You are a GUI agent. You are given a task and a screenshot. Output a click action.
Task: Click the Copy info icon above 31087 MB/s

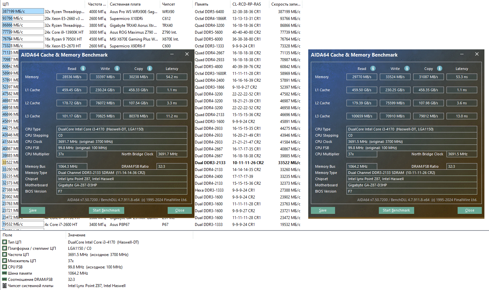click(x=440, y=68)
